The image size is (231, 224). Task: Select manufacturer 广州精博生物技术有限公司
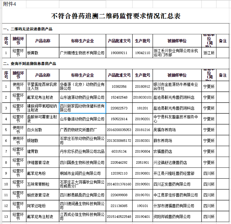[x=82, y=53]
